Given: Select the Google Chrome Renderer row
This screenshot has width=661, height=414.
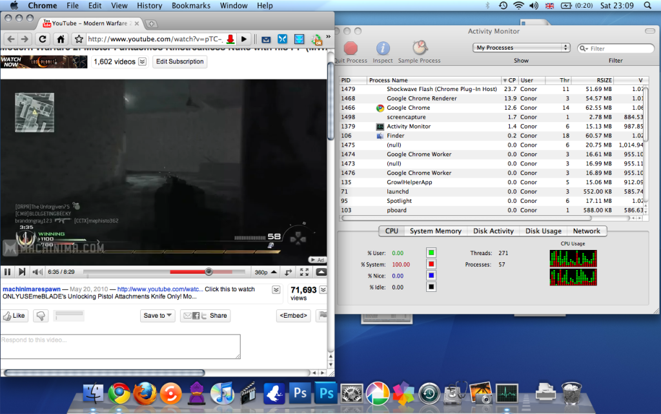Looking at the screenshot, I should [x=492, y=99].
